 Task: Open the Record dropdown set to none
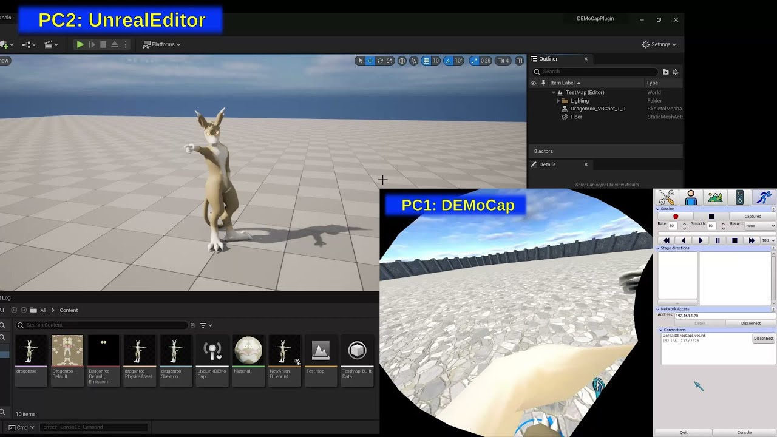pos(761,225)
